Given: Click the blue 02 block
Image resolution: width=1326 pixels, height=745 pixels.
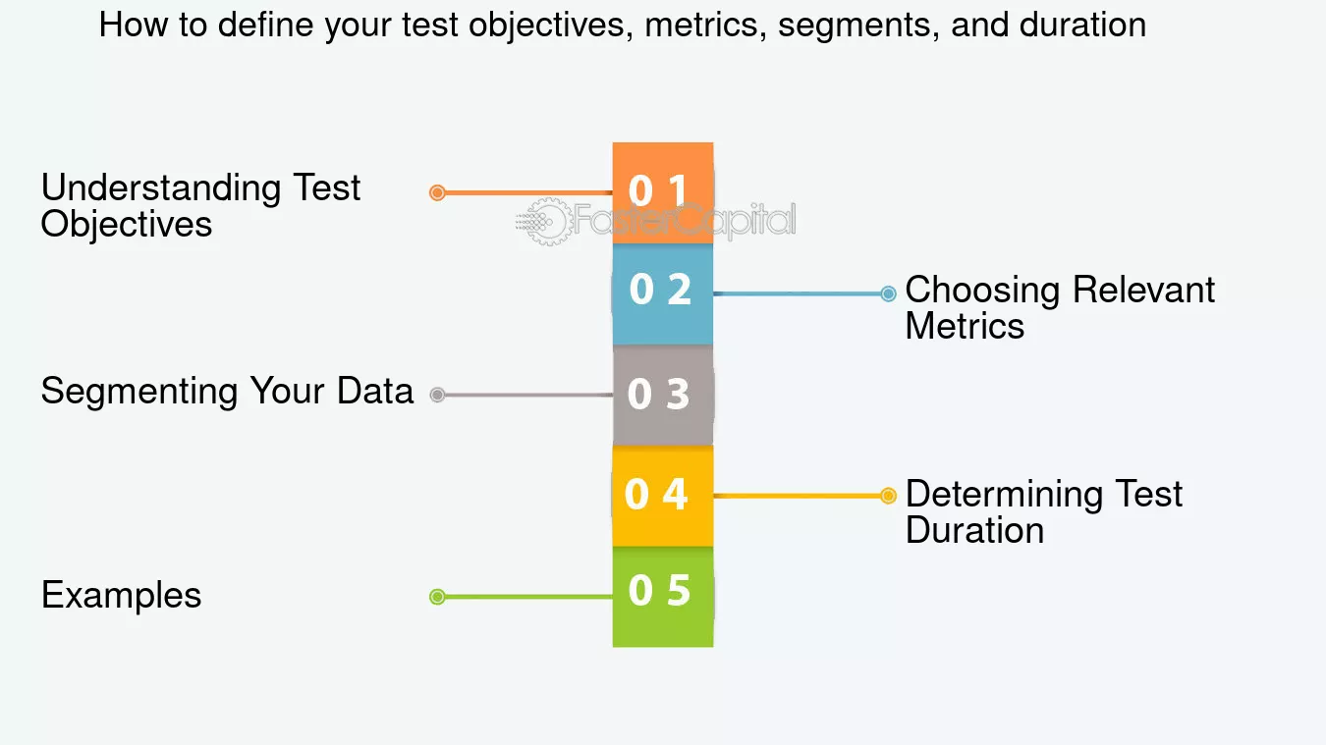Looking at the screenshot, I should coord(663,293).
